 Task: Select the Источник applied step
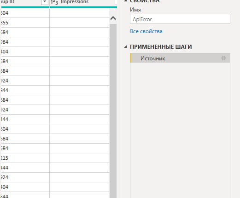click(180, 58)
